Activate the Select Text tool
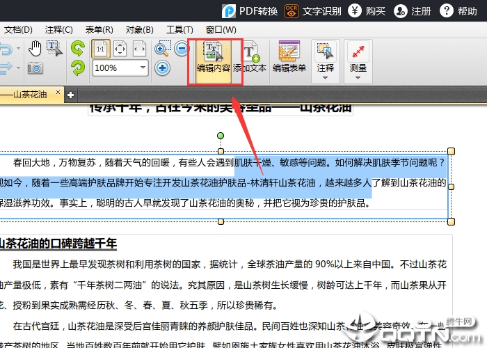The height and width of the screenshot is (348, 487). (53, 49)
